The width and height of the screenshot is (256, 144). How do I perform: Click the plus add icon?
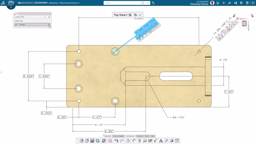pos(224,3)
